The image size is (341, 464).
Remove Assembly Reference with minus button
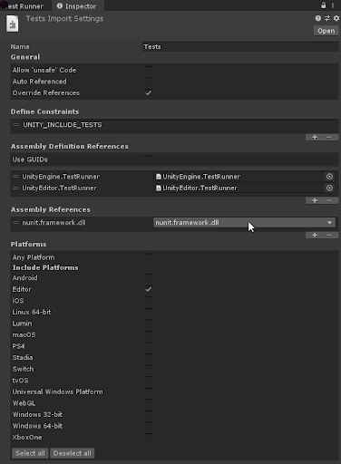point(329,236)
